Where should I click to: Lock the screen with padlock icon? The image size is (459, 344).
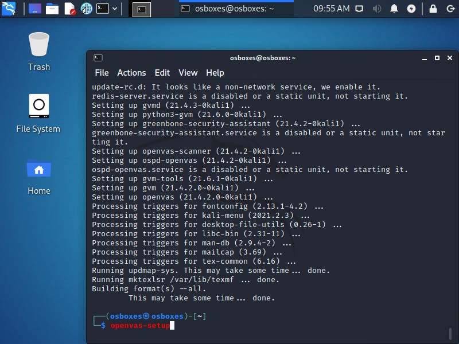point(433,9)
